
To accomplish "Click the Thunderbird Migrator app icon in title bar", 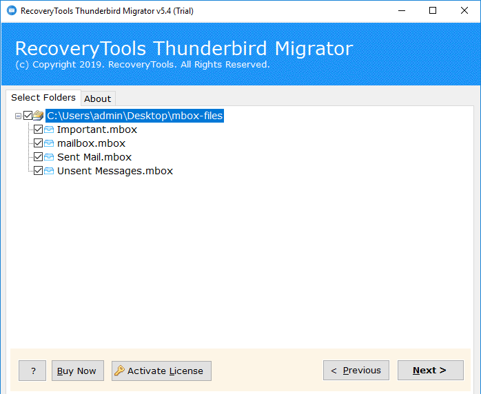I will pyautogui.click(x=12, y=10).
